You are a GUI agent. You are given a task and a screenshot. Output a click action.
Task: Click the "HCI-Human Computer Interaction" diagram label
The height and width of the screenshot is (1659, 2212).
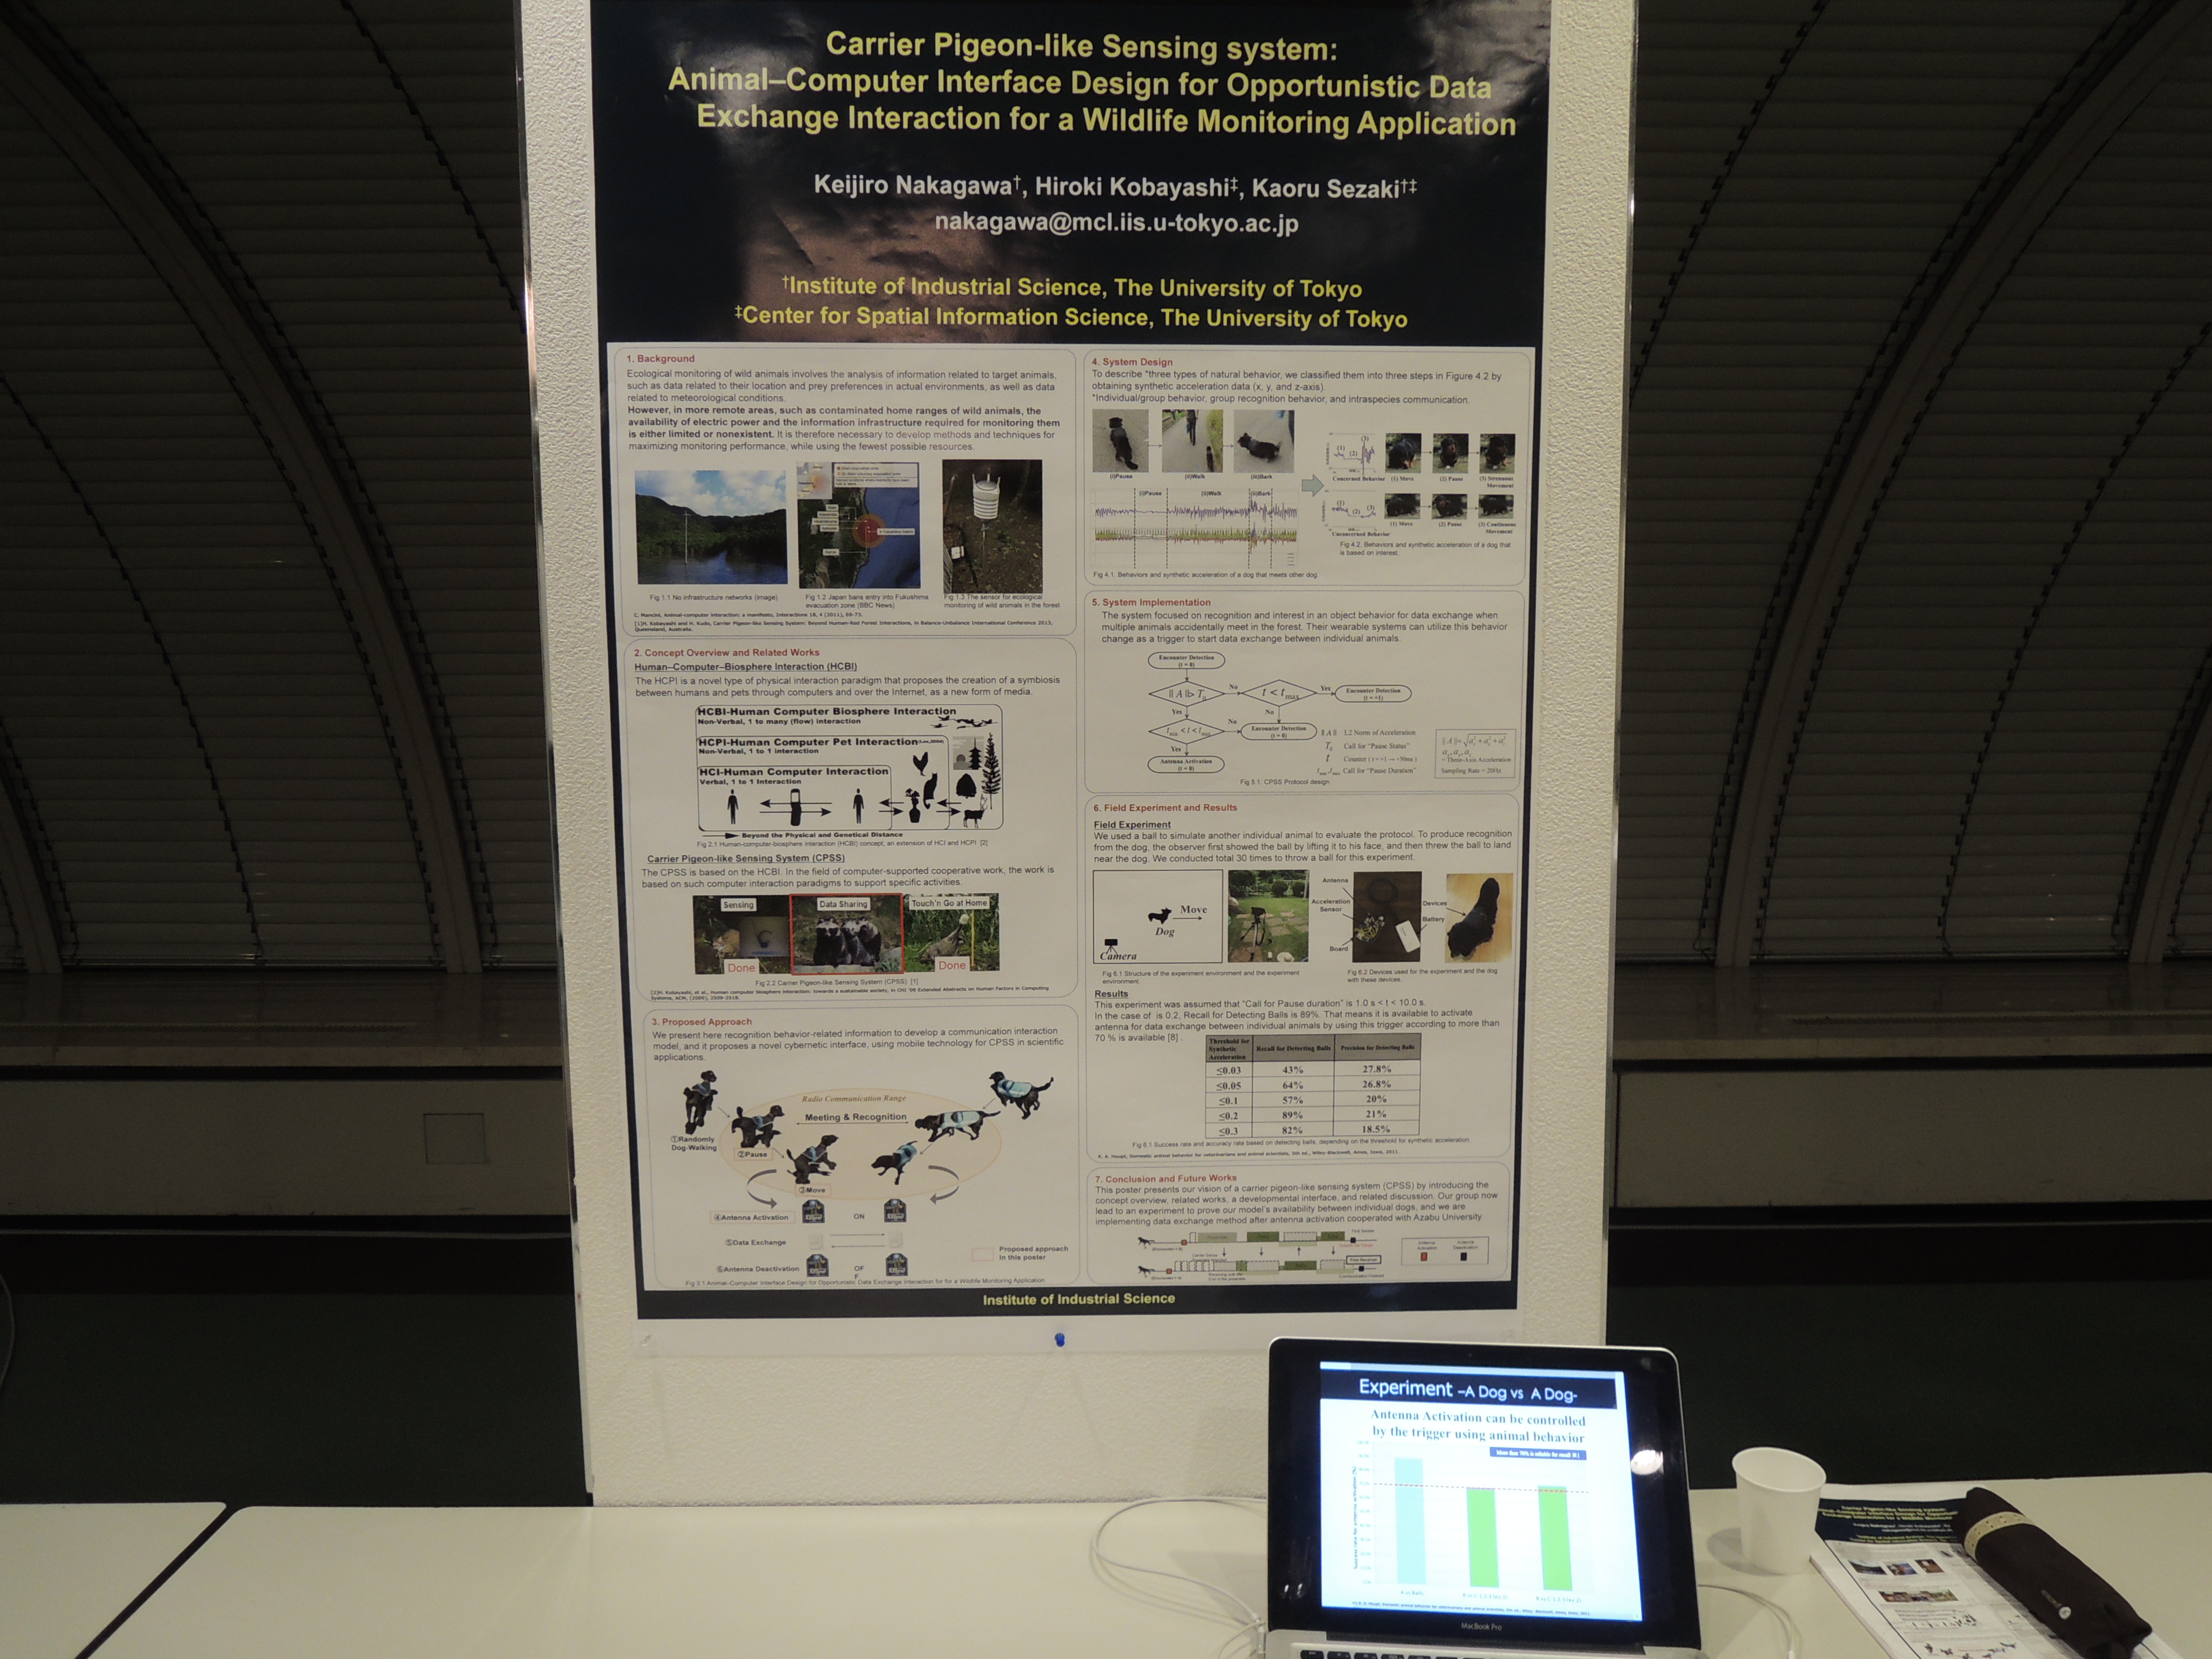[793, 771]
